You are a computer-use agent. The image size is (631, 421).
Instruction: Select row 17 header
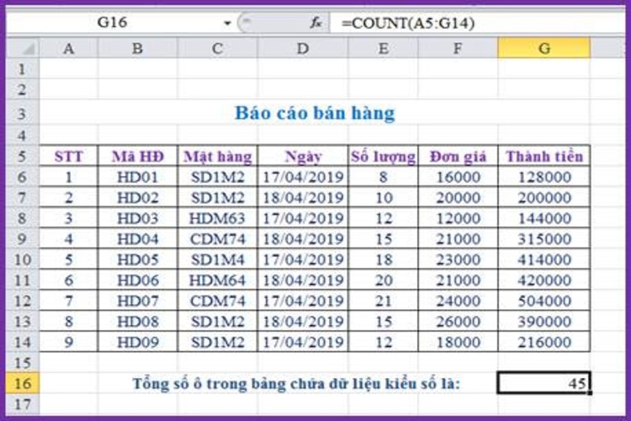22,403
